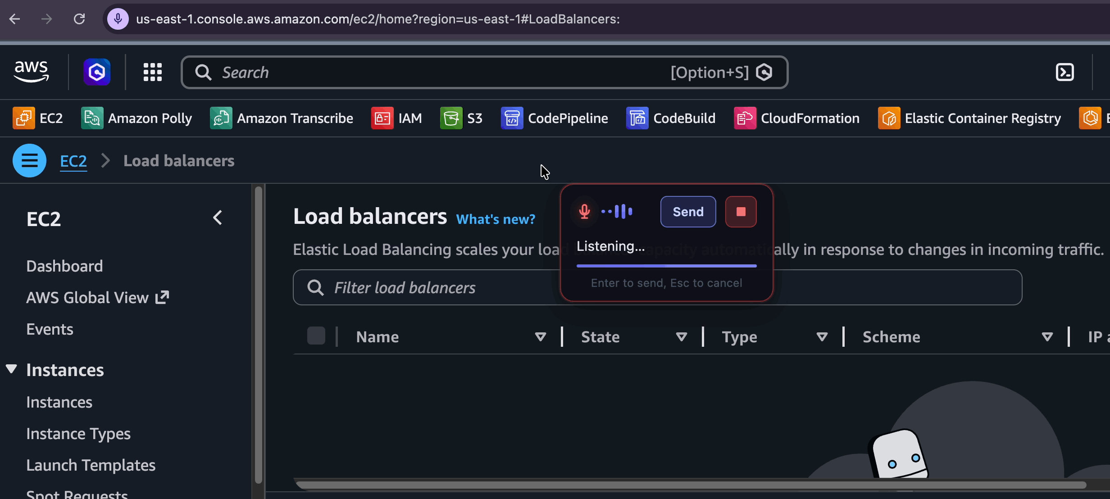Screen dimensions: 1110x499
Task: Open the "What's new?" link
Action: click(496, 219)
